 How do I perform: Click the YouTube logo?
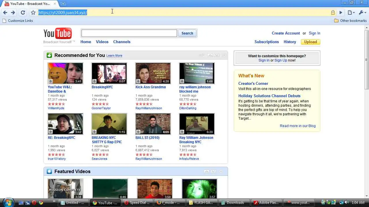pyautogui.click(x=58, y=34)
